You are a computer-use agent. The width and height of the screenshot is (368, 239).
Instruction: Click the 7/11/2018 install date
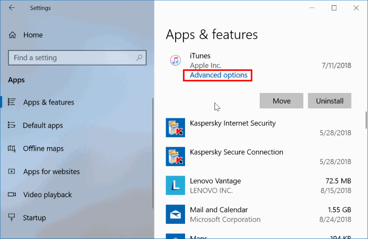336,66
